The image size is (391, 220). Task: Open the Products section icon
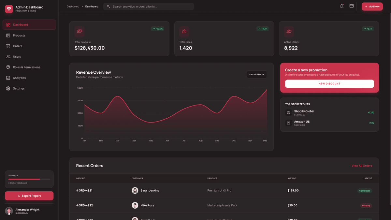coord(8,35)
